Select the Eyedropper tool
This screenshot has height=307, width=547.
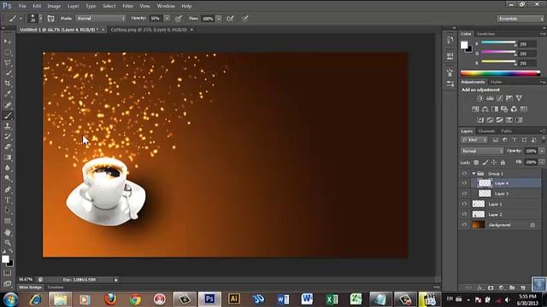8,94
